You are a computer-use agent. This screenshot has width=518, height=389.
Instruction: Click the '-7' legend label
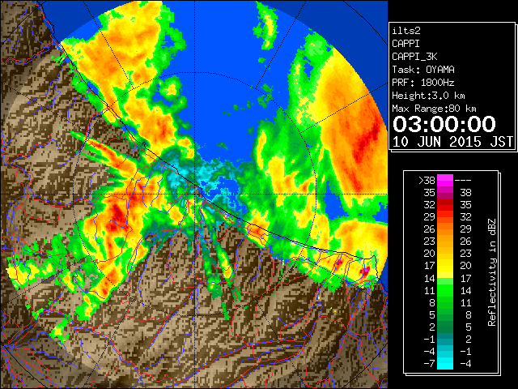click(x=429, y=364)
